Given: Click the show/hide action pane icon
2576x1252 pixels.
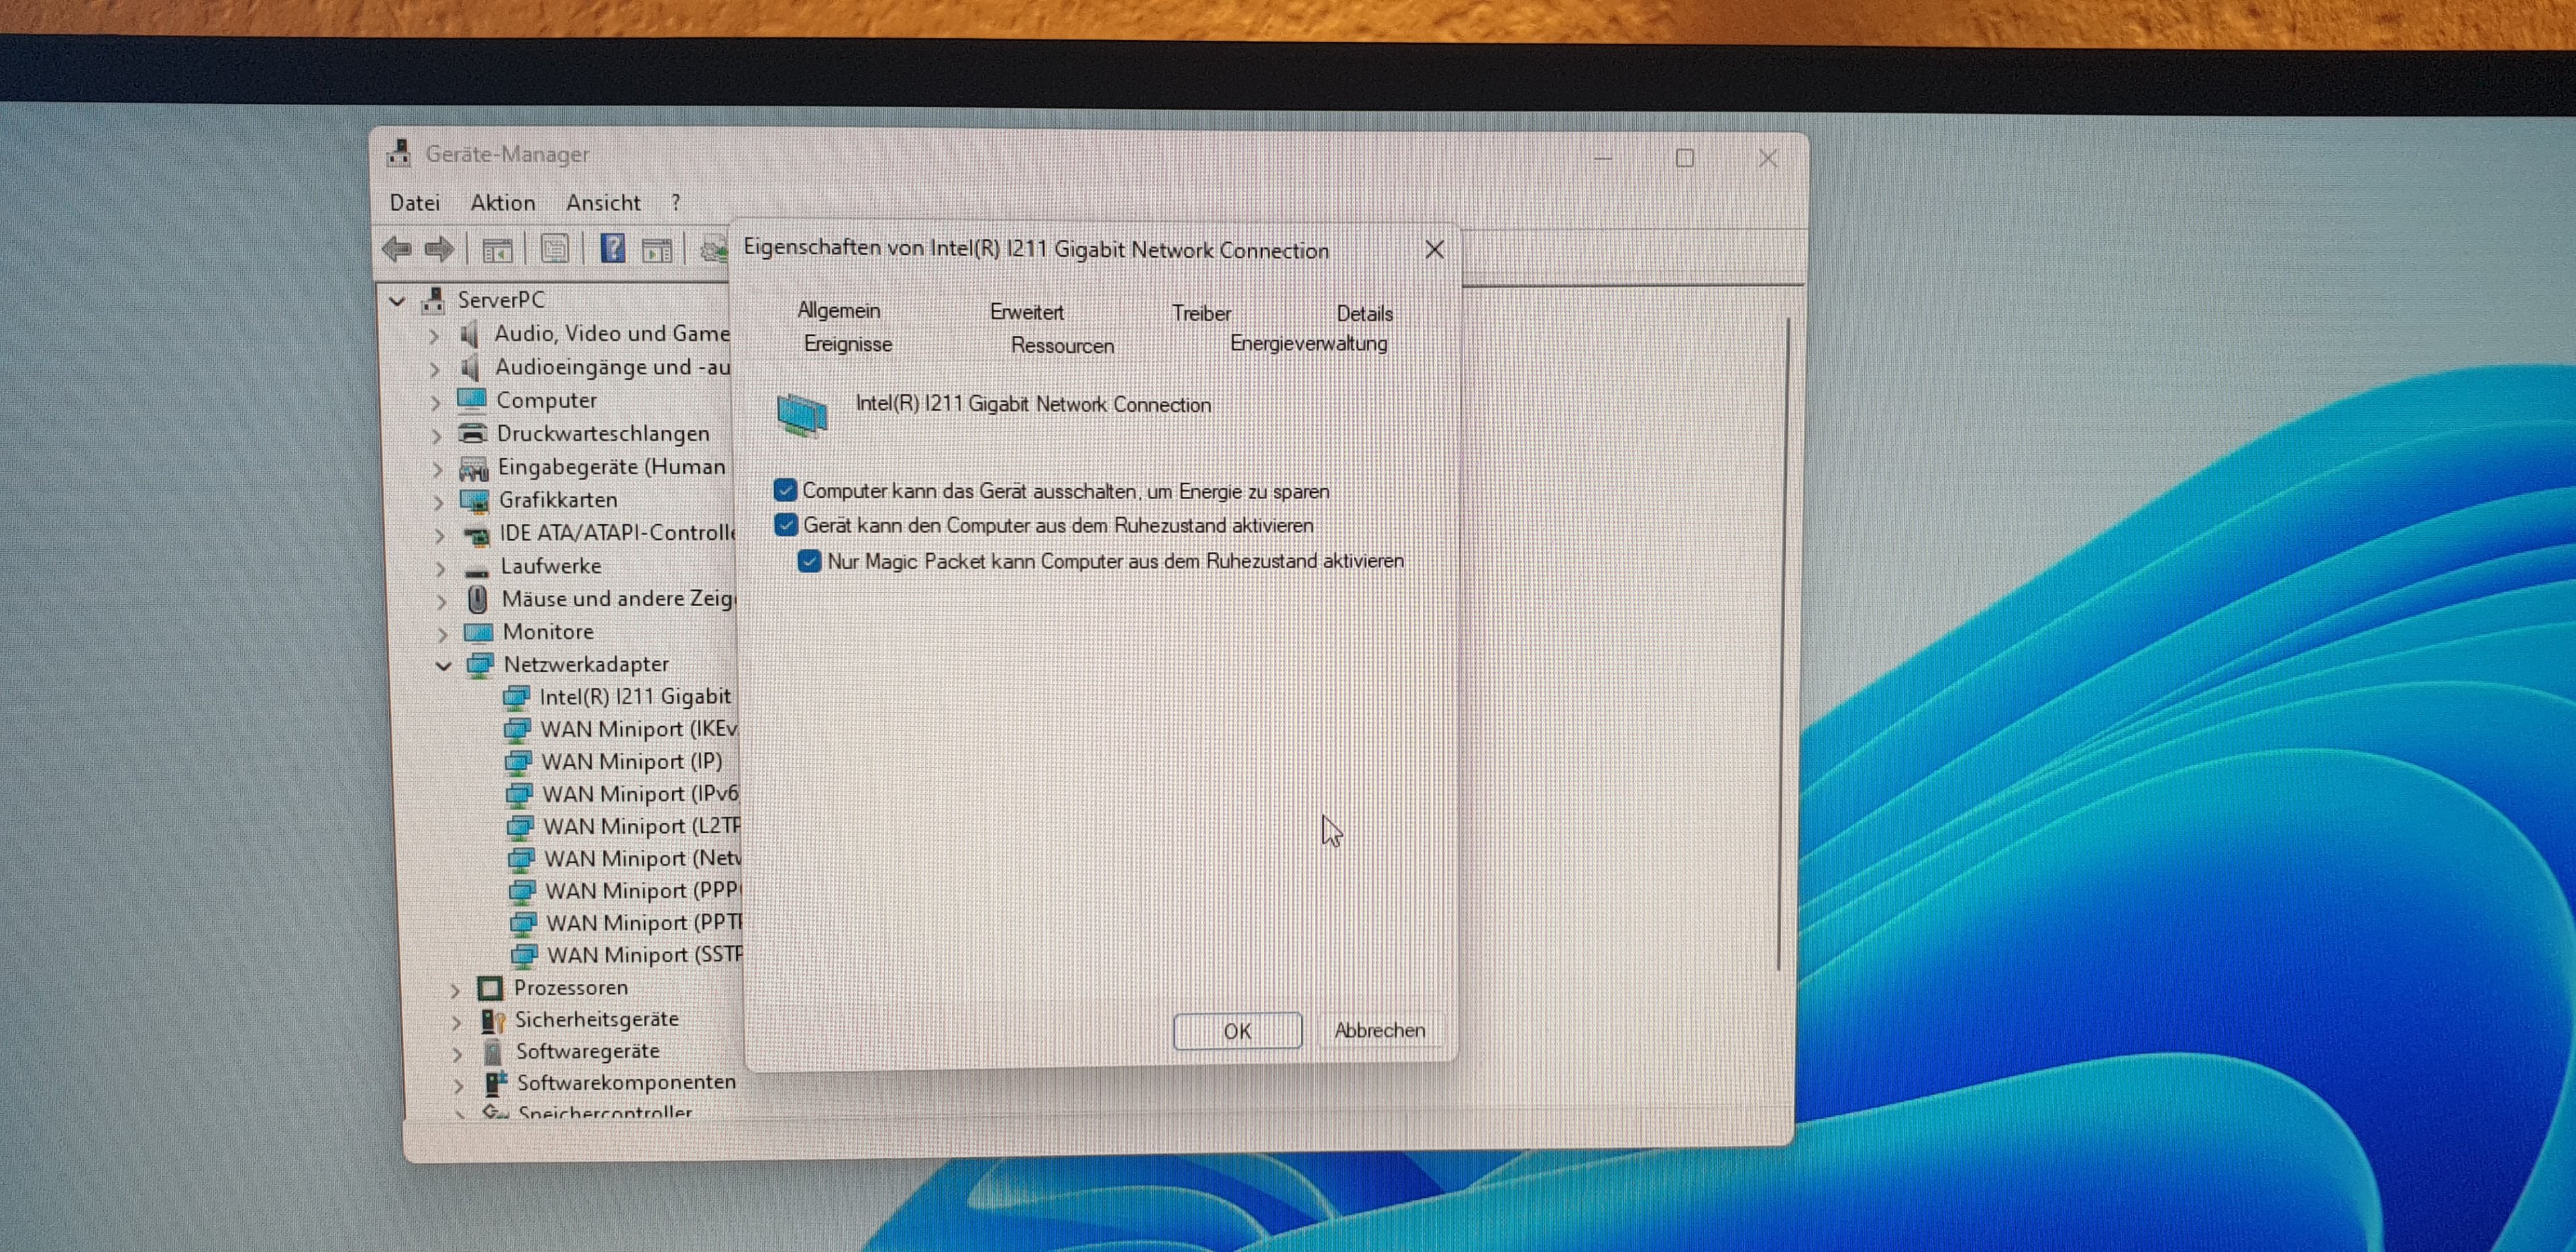Looking at the screenshot, I should coord(657,250).
